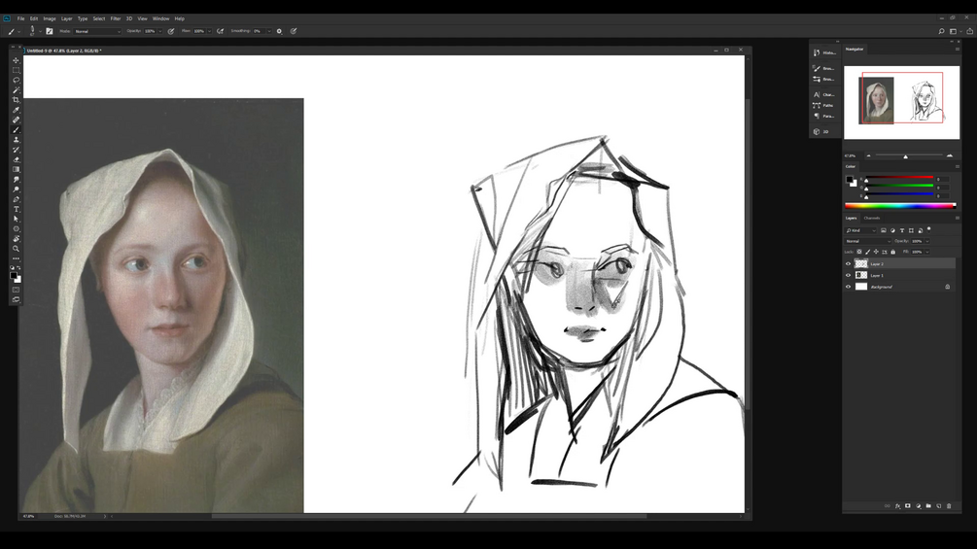The image size is (977, 549).
Task: Open smoothing options gear
Action: pos(279,31)
